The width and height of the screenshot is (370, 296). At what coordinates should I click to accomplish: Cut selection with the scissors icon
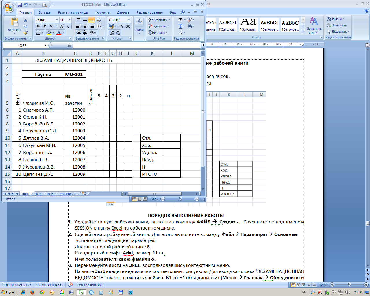[x=25, y=20]
